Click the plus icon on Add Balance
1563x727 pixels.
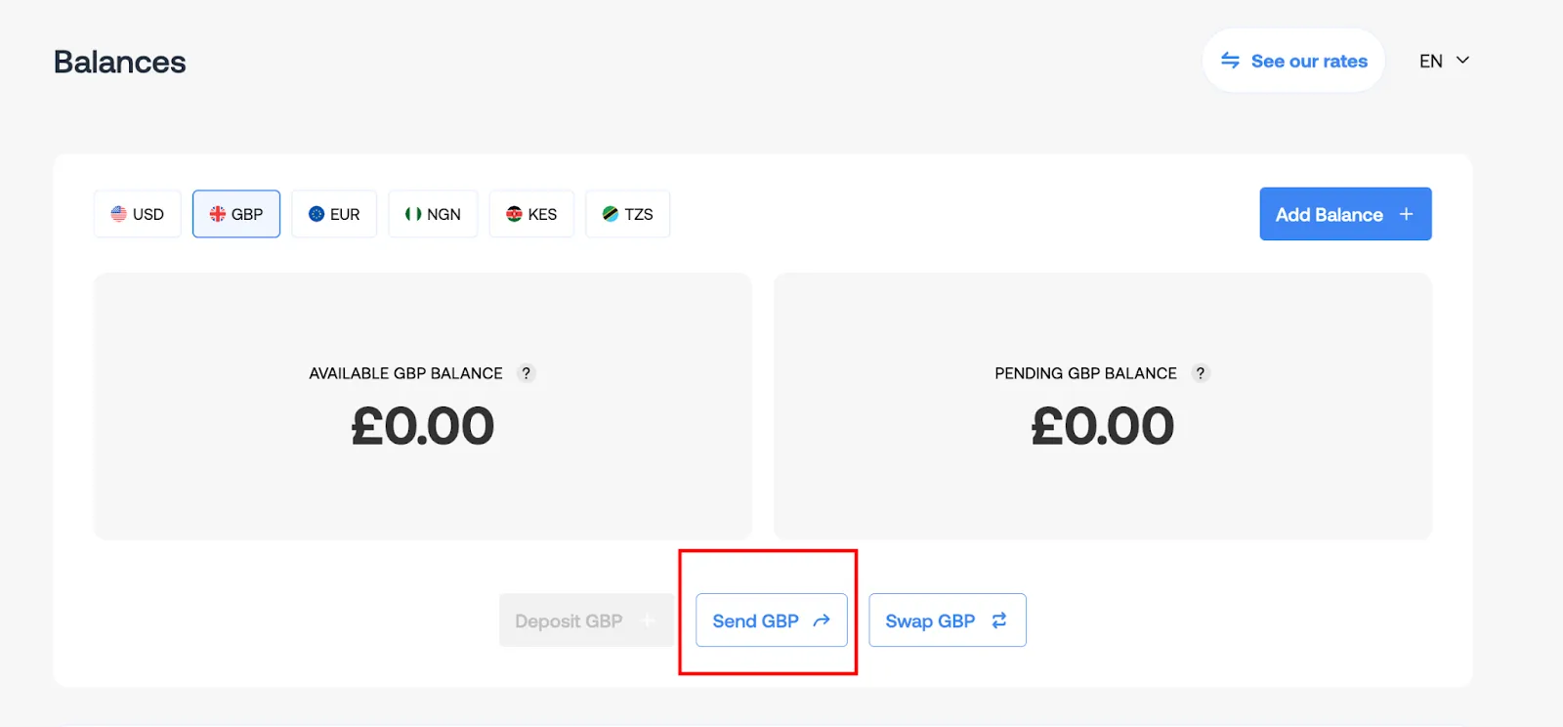(1407, 214)
